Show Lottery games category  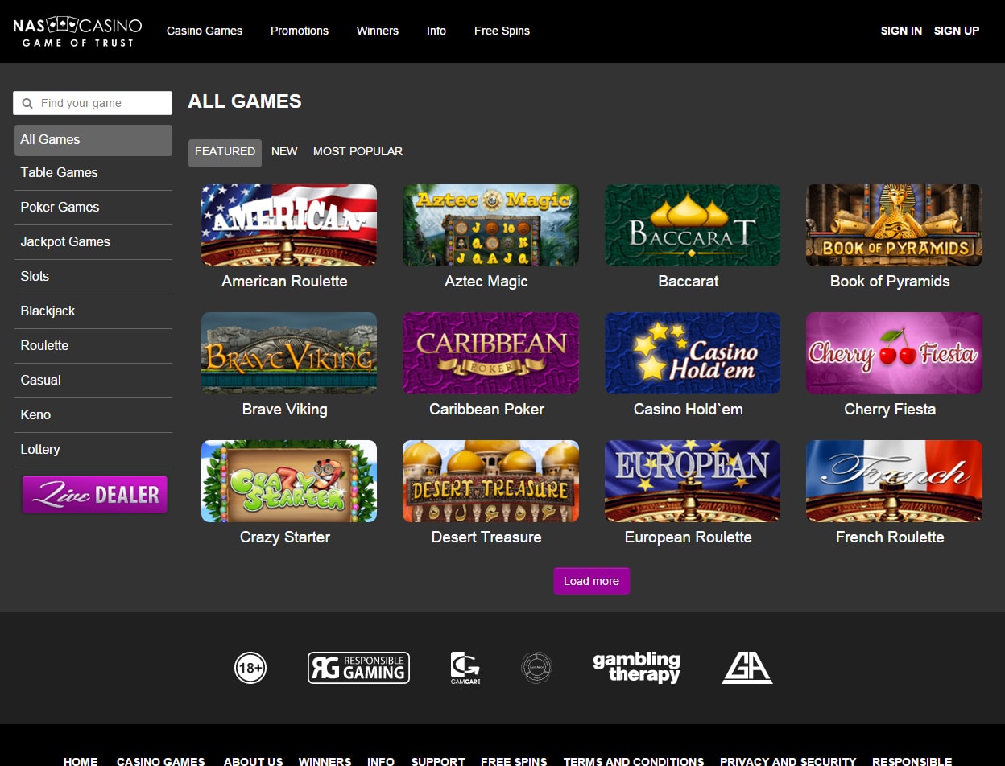tap(93, 450)
